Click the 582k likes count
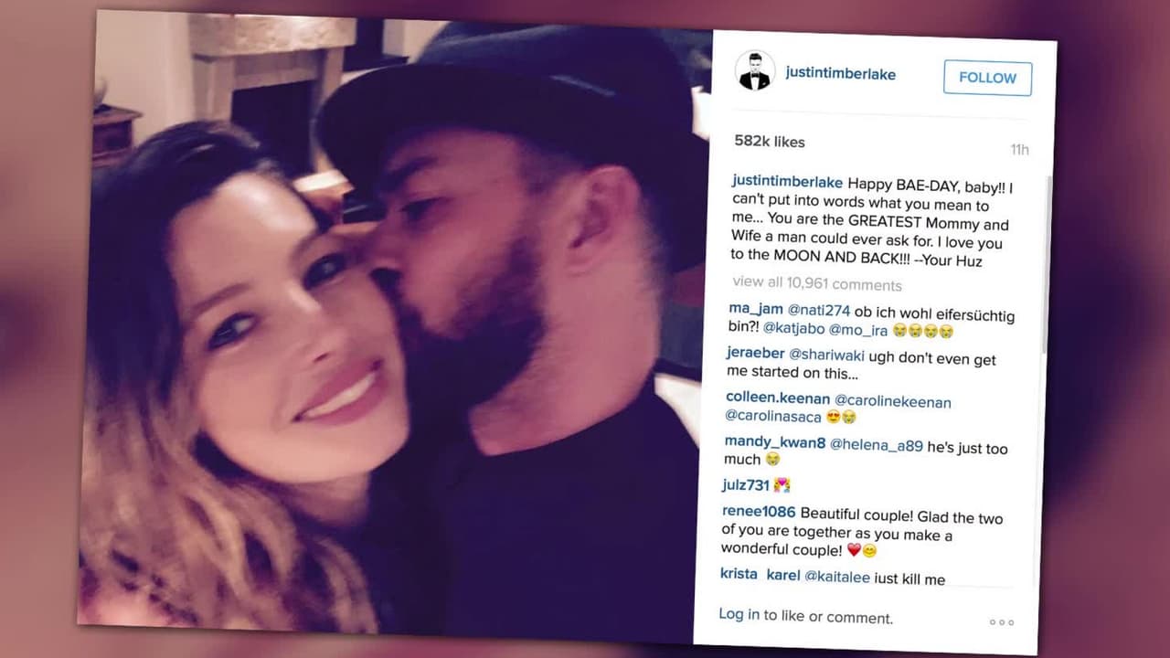The image size is (1170, 658). 770,142
